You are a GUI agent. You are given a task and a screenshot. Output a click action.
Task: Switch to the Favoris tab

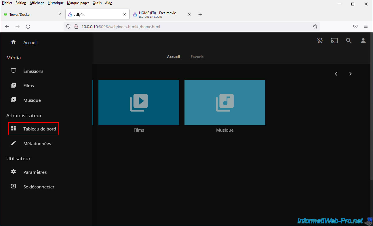[x=197, y=57]
